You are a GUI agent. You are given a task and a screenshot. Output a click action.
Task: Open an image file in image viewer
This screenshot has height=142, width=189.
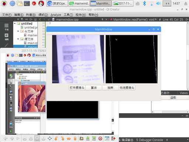81,138
